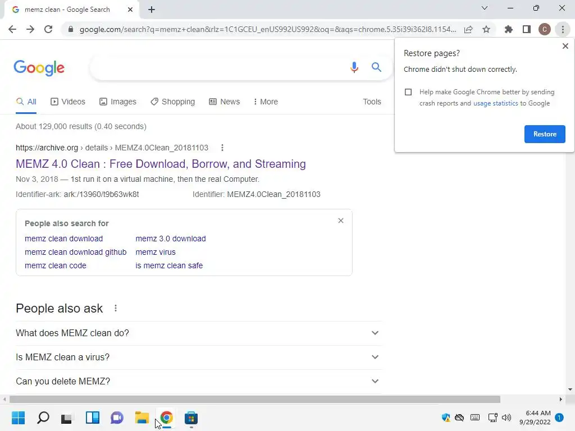The height and width of the screenshot is (431, 575).
Task: Open the Chrome three-dot menu
Action: (563, 29)
